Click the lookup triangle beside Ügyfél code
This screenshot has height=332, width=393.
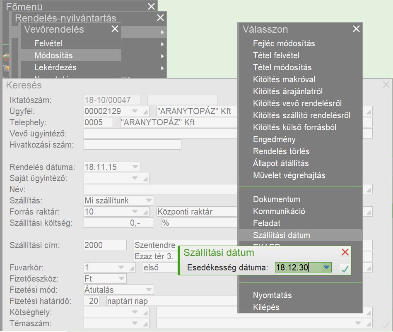145,112
